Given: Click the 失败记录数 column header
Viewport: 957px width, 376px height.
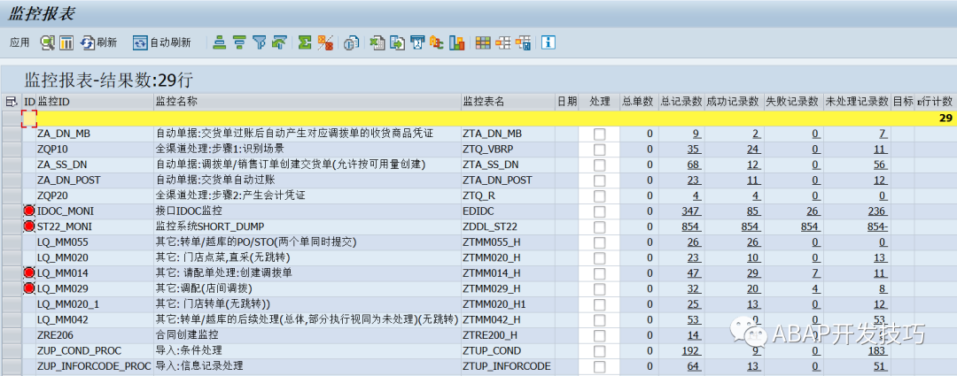Looking at the screenshot, I should pos(793,101).
